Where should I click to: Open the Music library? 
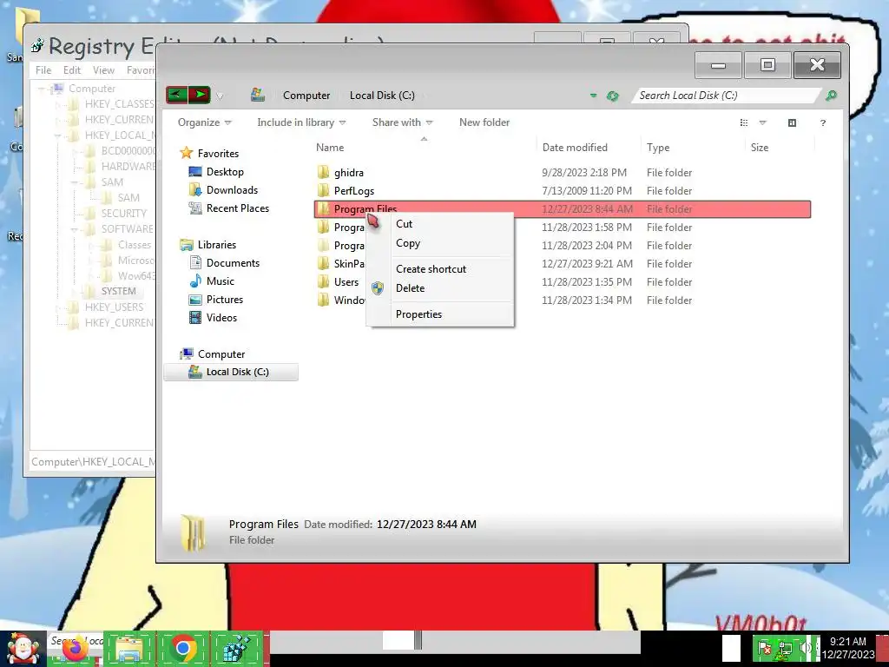220,281
